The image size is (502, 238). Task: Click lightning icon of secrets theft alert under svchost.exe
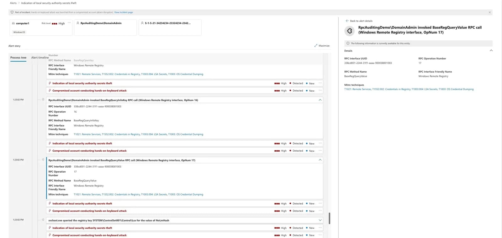point(50,228)
